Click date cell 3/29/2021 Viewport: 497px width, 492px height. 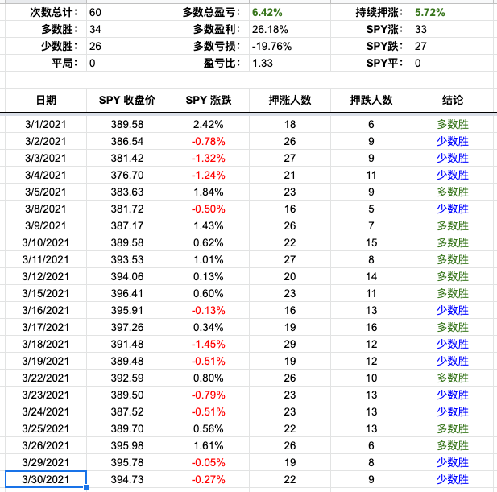(46, 462)
